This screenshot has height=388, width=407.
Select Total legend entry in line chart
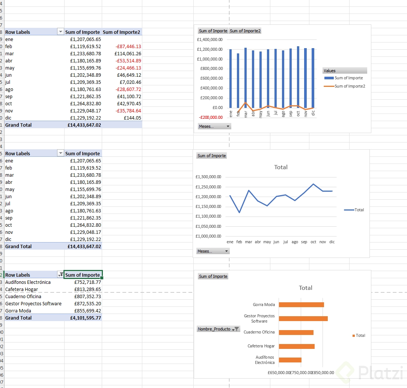(x=354, y=210)
